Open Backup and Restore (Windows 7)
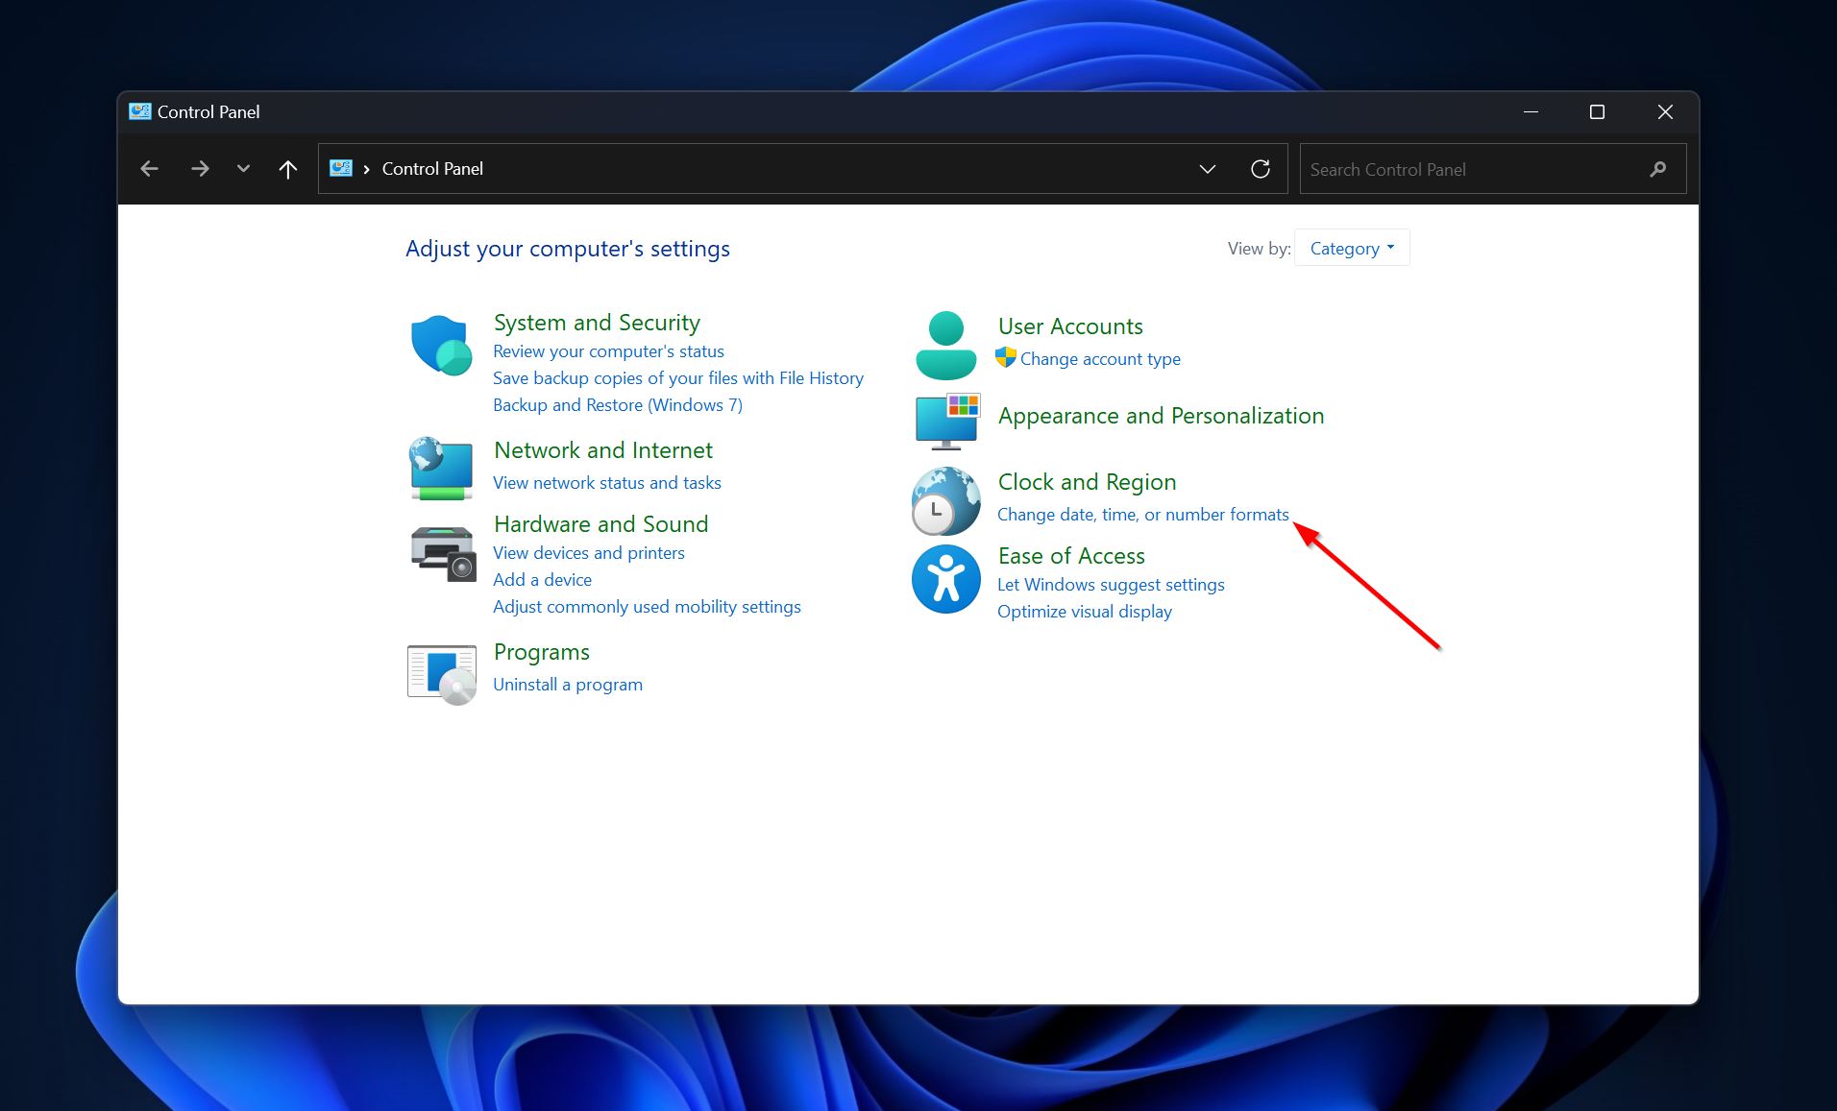Image resolution: width=1837 pixels, height=1111 pixels. click(618, 405)
